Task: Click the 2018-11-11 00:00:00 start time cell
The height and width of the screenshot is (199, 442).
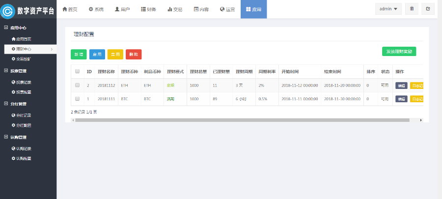Action: click(300, 99)
